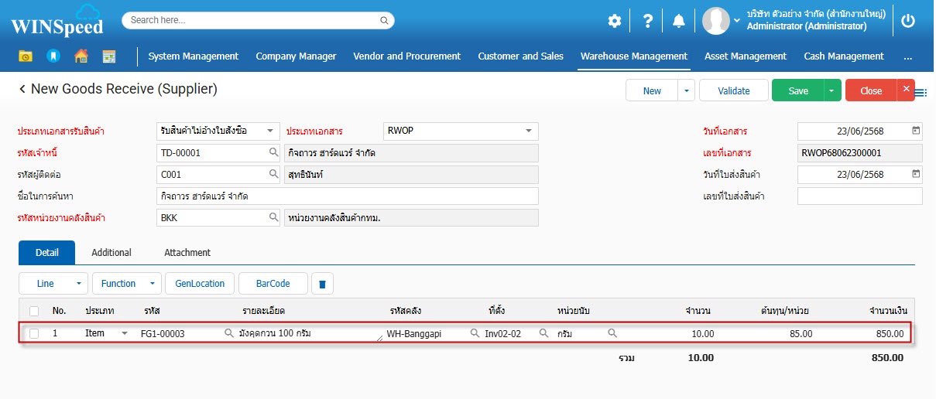936x399 pixels.
Task: Open the Save button dropdown arrow
Action: coord(832,90)
